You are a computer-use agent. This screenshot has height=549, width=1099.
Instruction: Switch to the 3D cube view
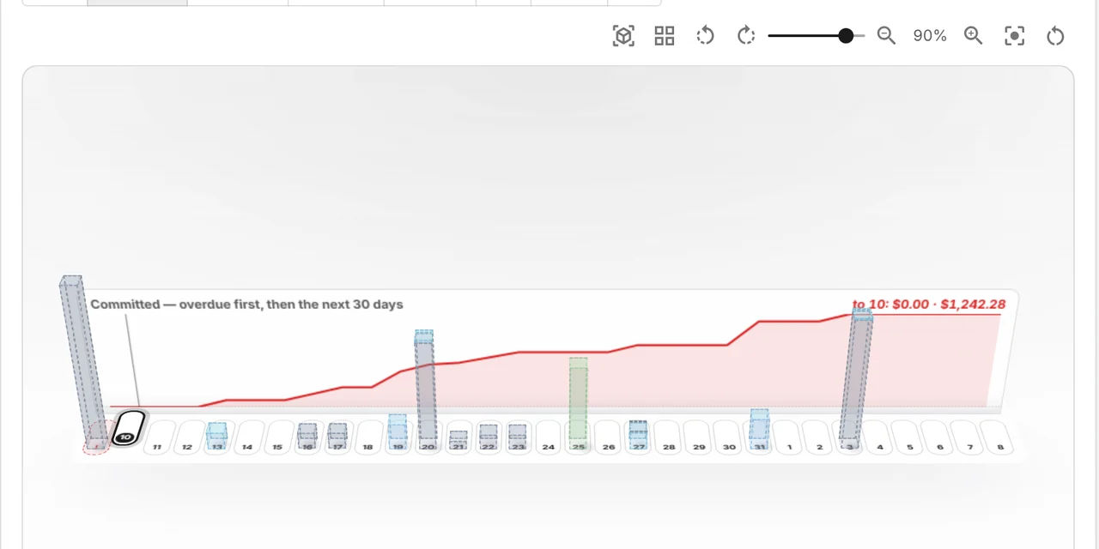tap(623, 35)
